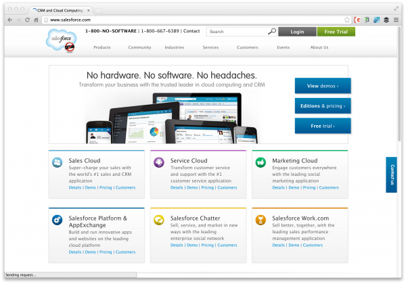Click the Work.com trophy icon
The height and width of the screenshot is (284, 406).
(x=261, y=220)
